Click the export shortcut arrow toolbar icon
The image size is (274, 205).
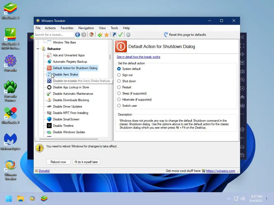click(114, 35)
